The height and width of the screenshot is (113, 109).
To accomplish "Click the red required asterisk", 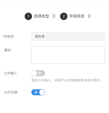I will point(3,36).
